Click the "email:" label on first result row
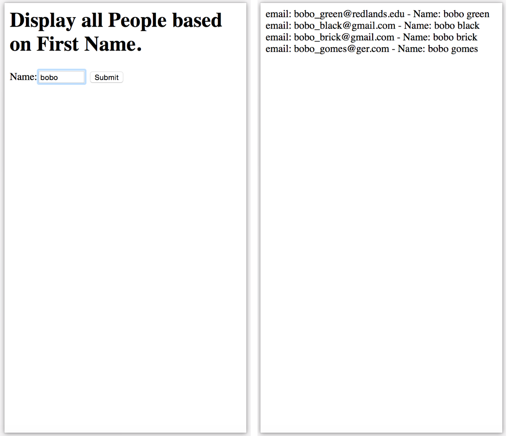This screenshot has width=509, height=436. click(278, 14)
